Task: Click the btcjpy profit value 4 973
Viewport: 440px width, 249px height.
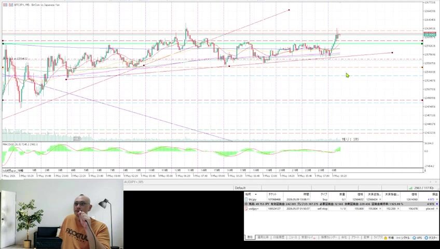Action: pyautogui.click(x=431, y=199)
